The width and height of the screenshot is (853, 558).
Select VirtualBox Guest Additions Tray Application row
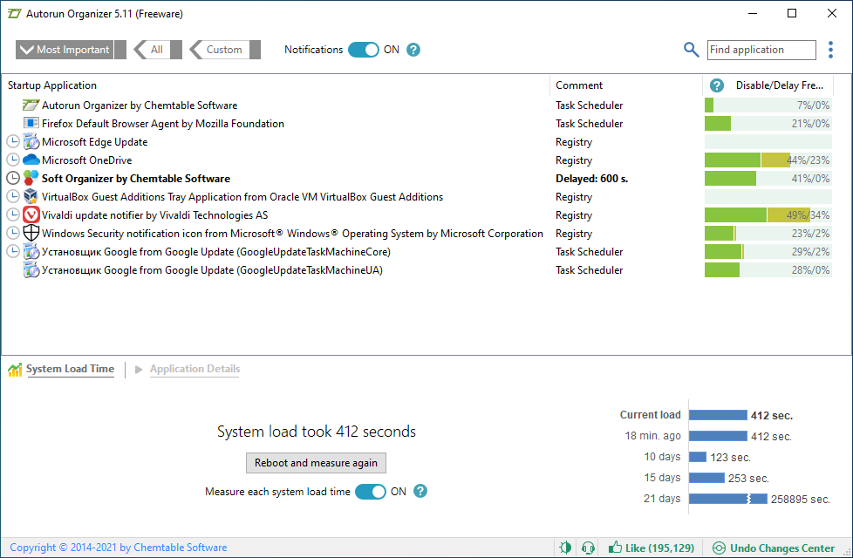point(242,197)
